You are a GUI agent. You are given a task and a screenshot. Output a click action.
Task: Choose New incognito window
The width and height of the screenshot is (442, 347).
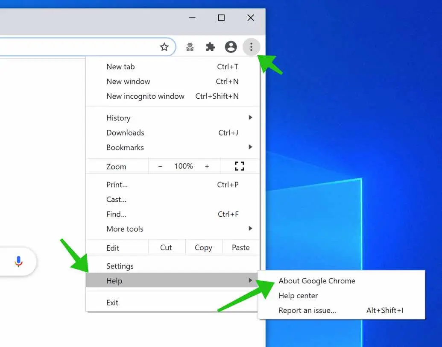pos(145,96)
